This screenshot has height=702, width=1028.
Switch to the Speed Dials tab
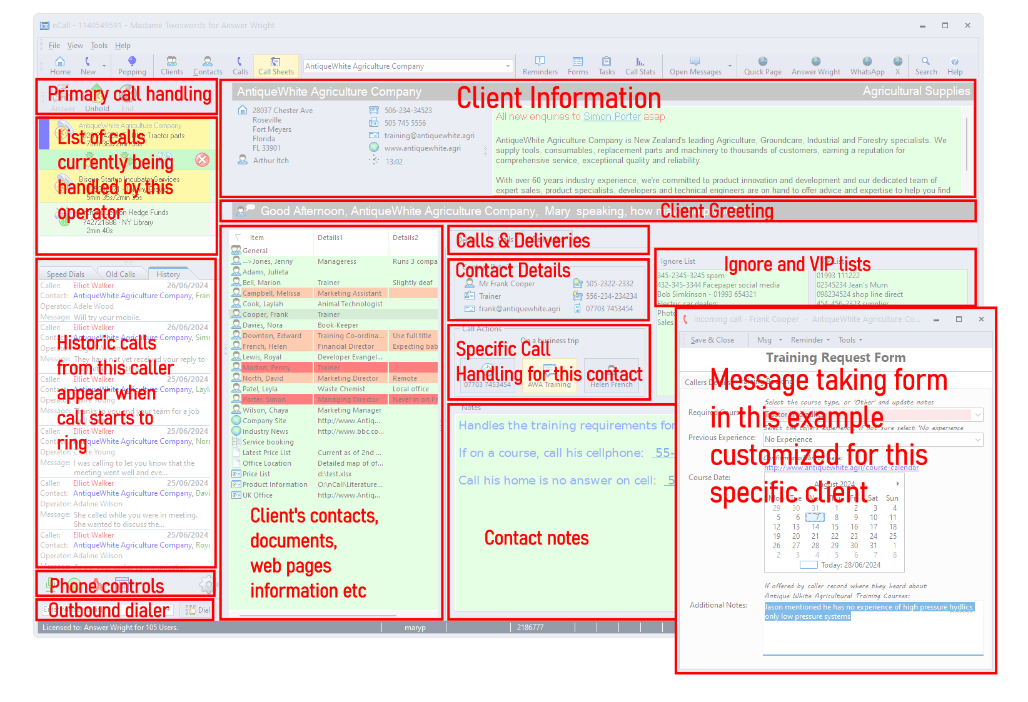click(66, 274)
